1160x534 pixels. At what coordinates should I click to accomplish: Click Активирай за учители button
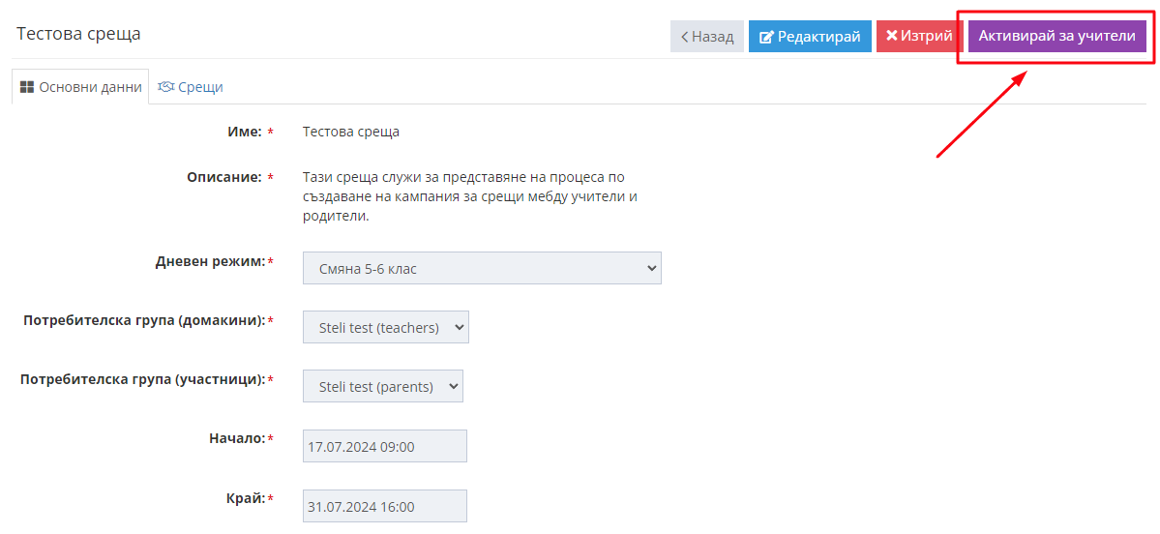point(1057,36)
